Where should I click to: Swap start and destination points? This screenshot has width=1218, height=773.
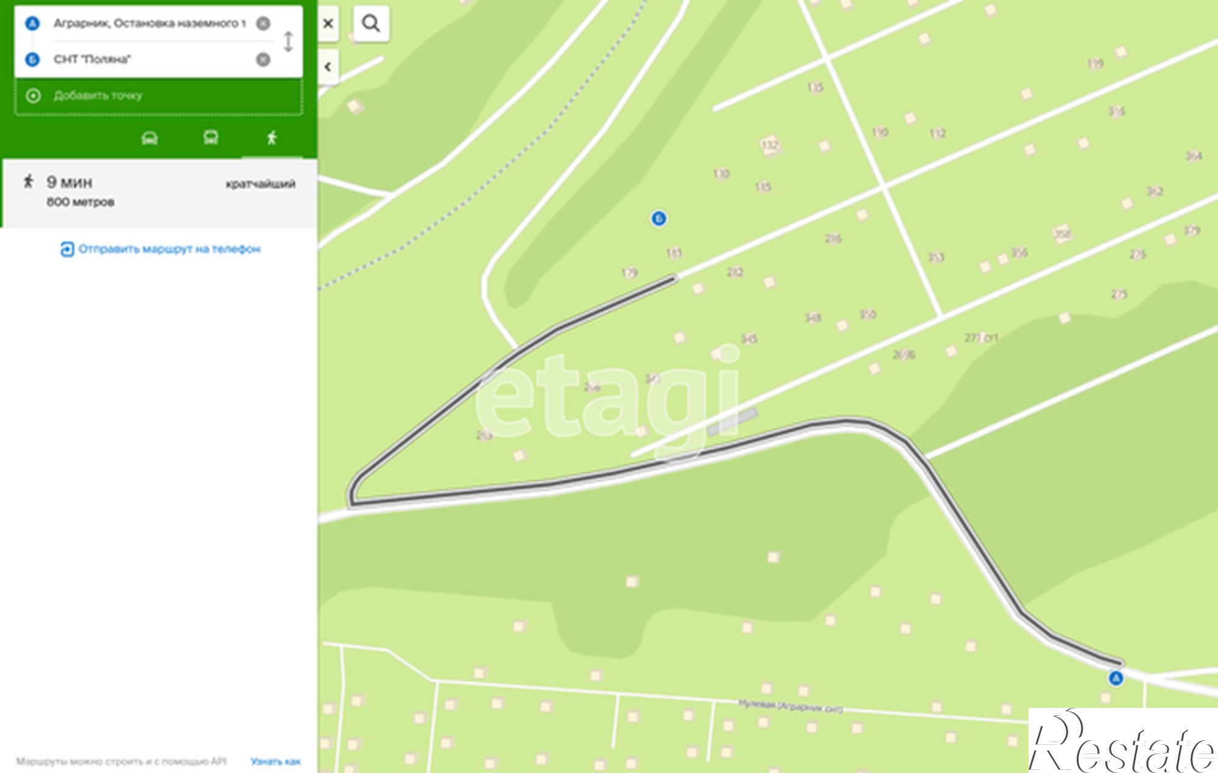coord(288,41)
